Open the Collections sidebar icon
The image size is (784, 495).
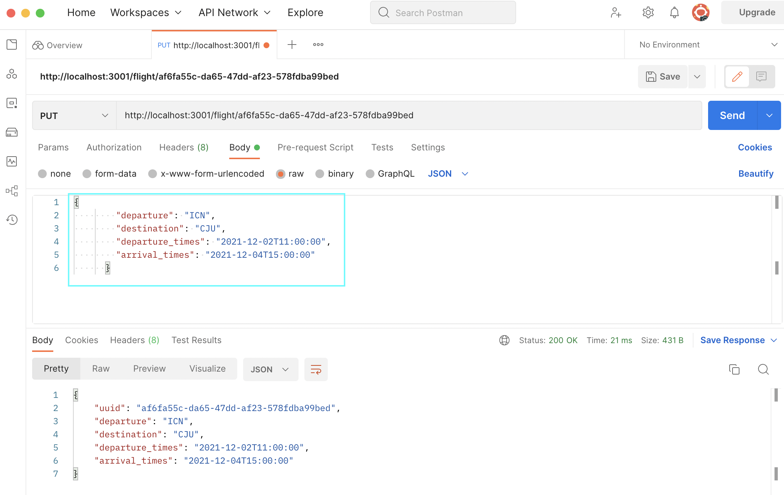point(12,45)
